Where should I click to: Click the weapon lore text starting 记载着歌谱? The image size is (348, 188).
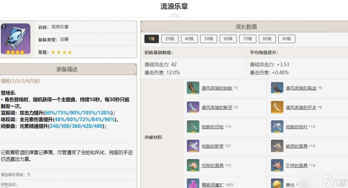[x=67, y=156]
